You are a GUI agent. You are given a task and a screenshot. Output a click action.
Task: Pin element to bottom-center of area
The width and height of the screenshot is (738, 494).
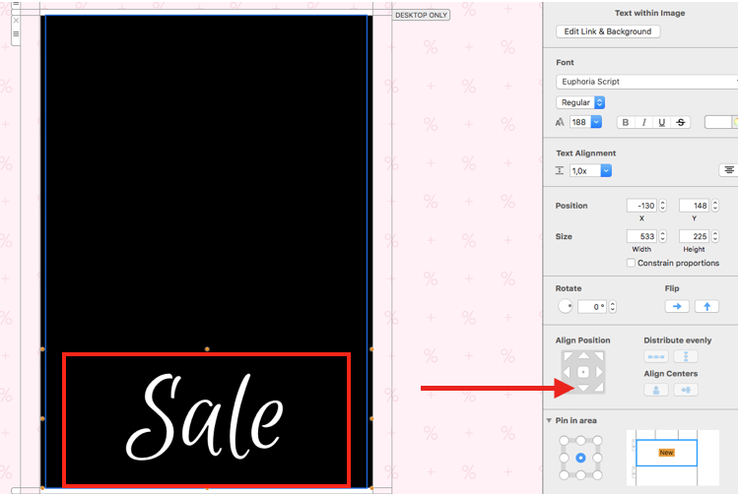coord(580,475)
